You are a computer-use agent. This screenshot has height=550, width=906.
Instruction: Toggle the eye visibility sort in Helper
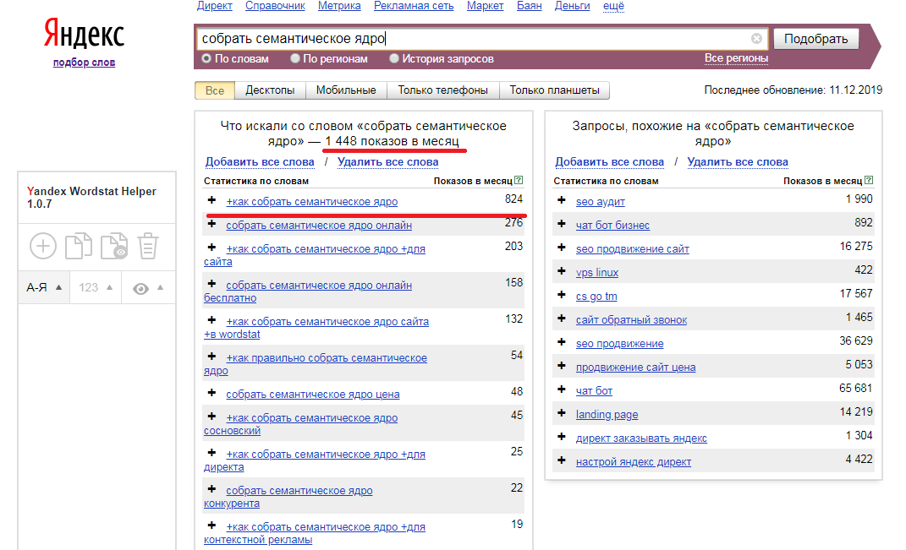(149, 287)
